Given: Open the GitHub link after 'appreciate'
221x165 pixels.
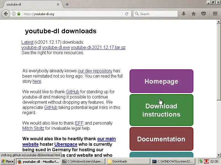Looking at the screenshot, I should click(x=51, y=108).
